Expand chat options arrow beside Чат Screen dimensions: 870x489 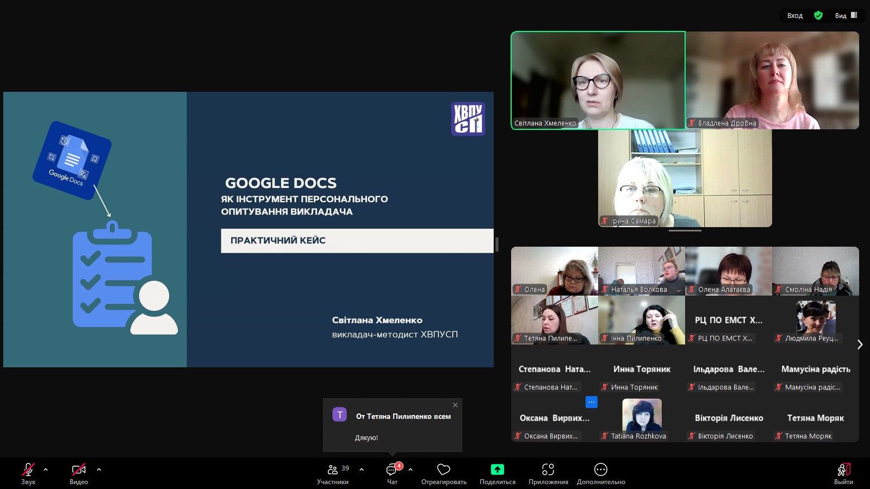[x=411, y=469]
